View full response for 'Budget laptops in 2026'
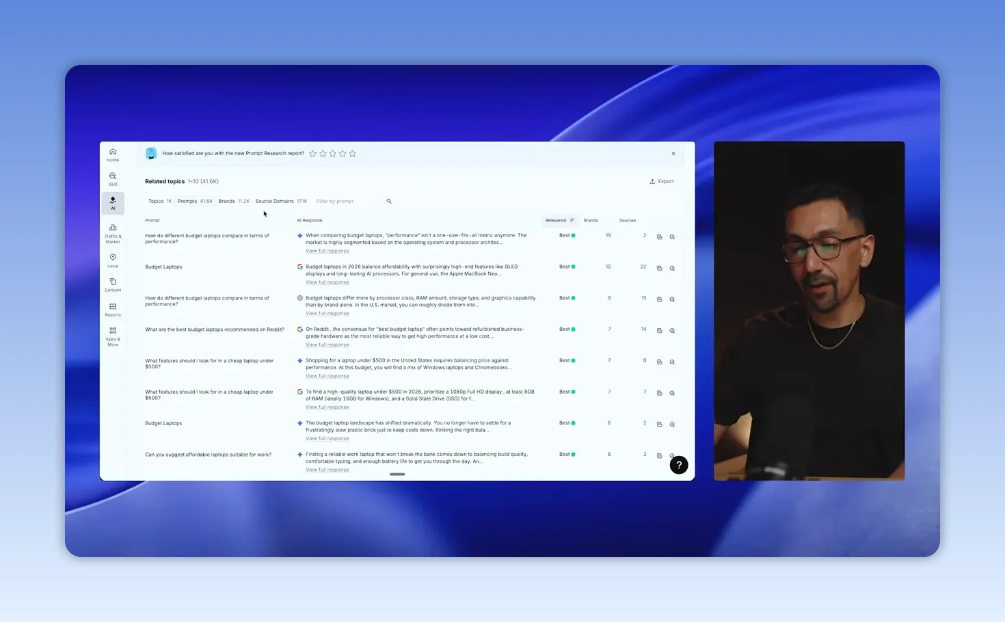 coord(327,282)
